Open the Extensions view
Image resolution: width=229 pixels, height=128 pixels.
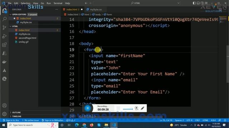click(4, 45)
